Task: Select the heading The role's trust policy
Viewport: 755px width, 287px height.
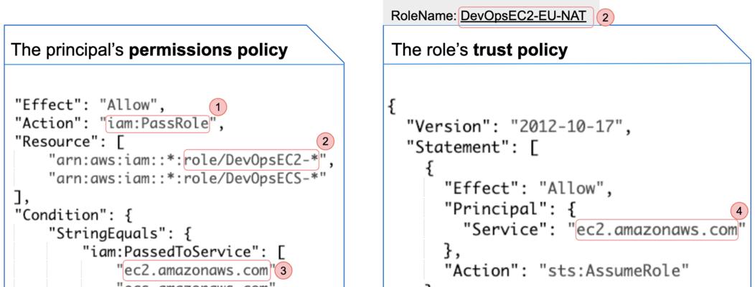Action: pyautogui.click(x=479, y=49)
